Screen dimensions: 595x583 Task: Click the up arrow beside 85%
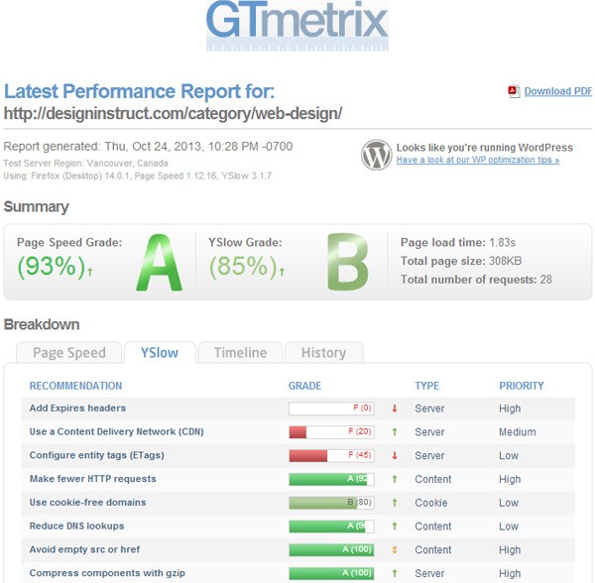click(x=282, y=272)
